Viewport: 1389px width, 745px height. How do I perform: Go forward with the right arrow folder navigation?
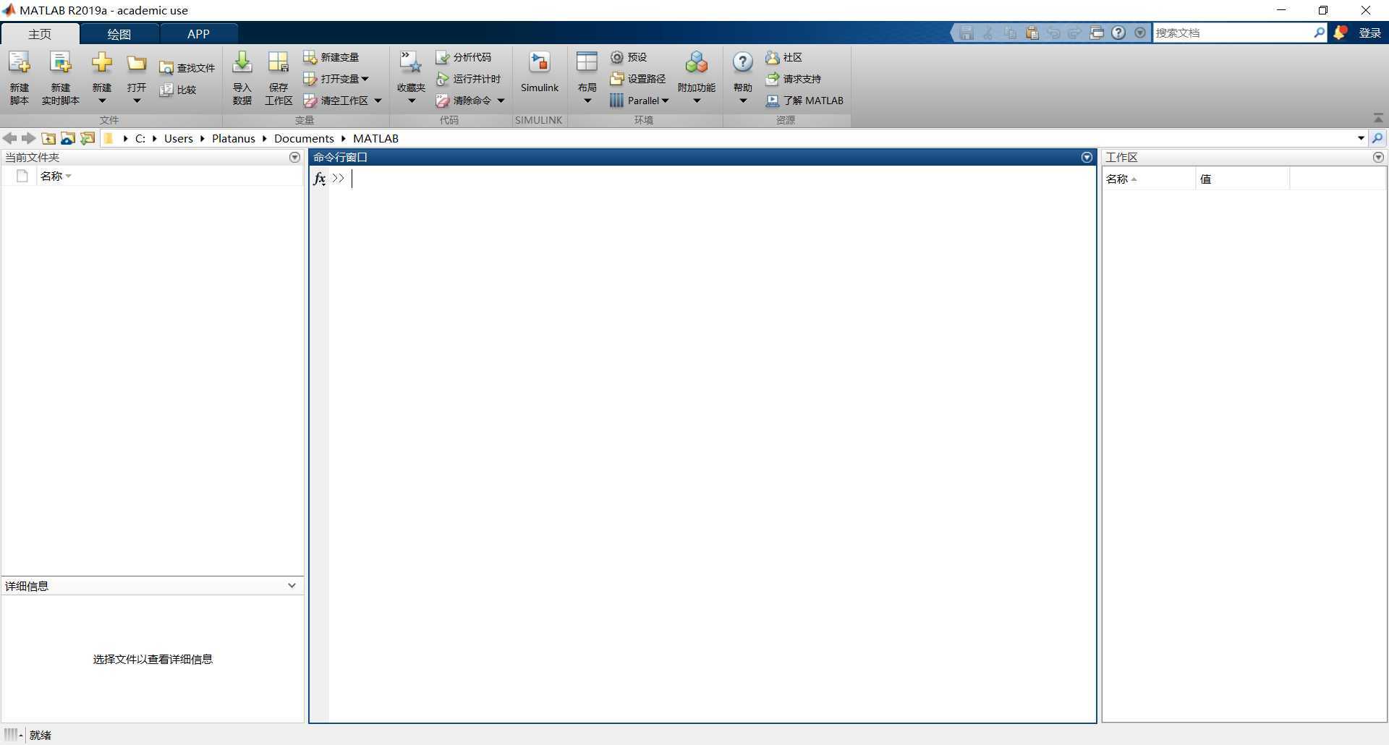(x=28, y=138)
